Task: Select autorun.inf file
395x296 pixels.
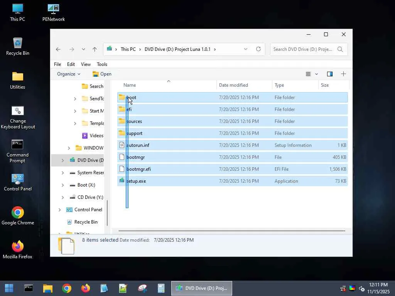Action: click(232, 145)
